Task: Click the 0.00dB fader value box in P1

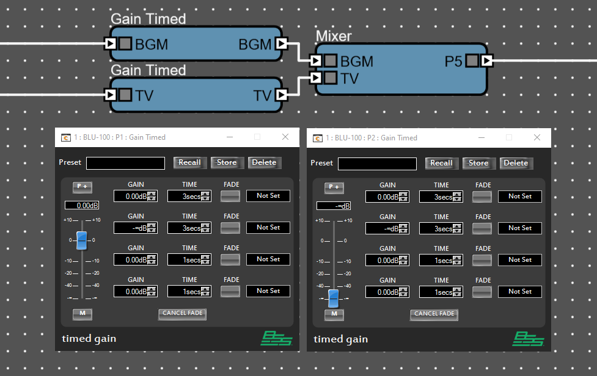Action: point(82,205)
